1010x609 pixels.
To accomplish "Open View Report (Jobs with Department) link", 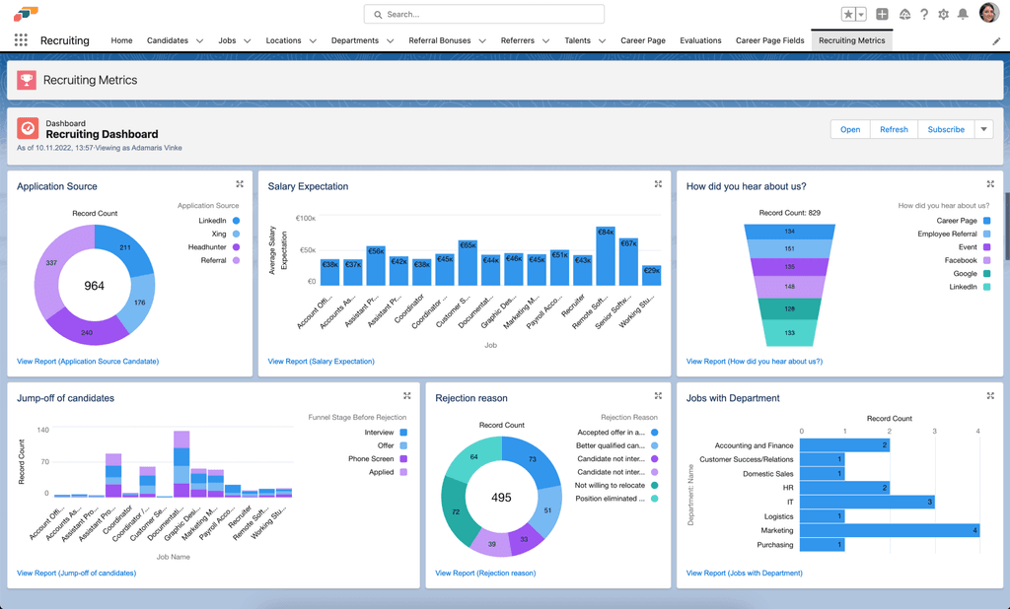I will 744,573.
